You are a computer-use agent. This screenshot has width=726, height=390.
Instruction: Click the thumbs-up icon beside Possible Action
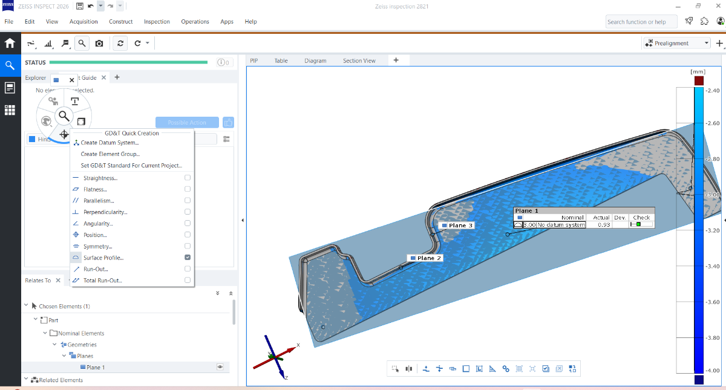click(228, 122)
